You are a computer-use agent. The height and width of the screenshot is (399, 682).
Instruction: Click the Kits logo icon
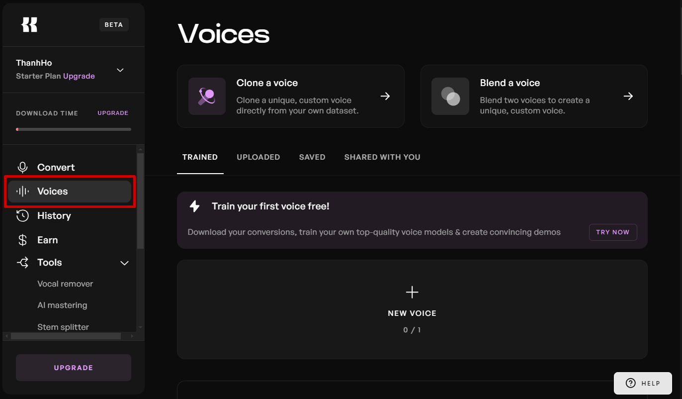(29, 24)
